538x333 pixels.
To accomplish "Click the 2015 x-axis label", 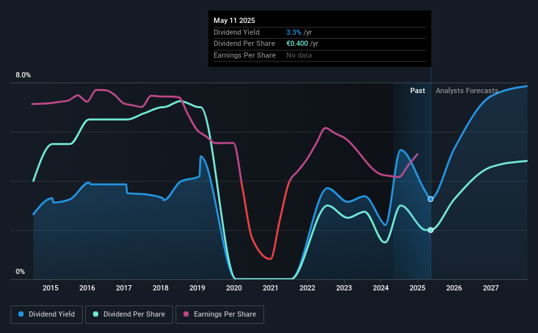I will pos(50,288).
